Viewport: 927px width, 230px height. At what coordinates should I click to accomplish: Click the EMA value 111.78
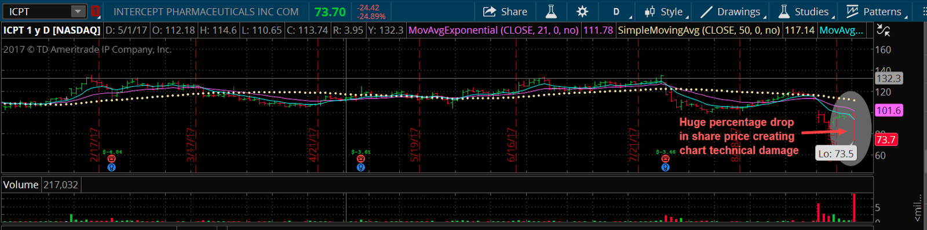click(x=598, y=30)
